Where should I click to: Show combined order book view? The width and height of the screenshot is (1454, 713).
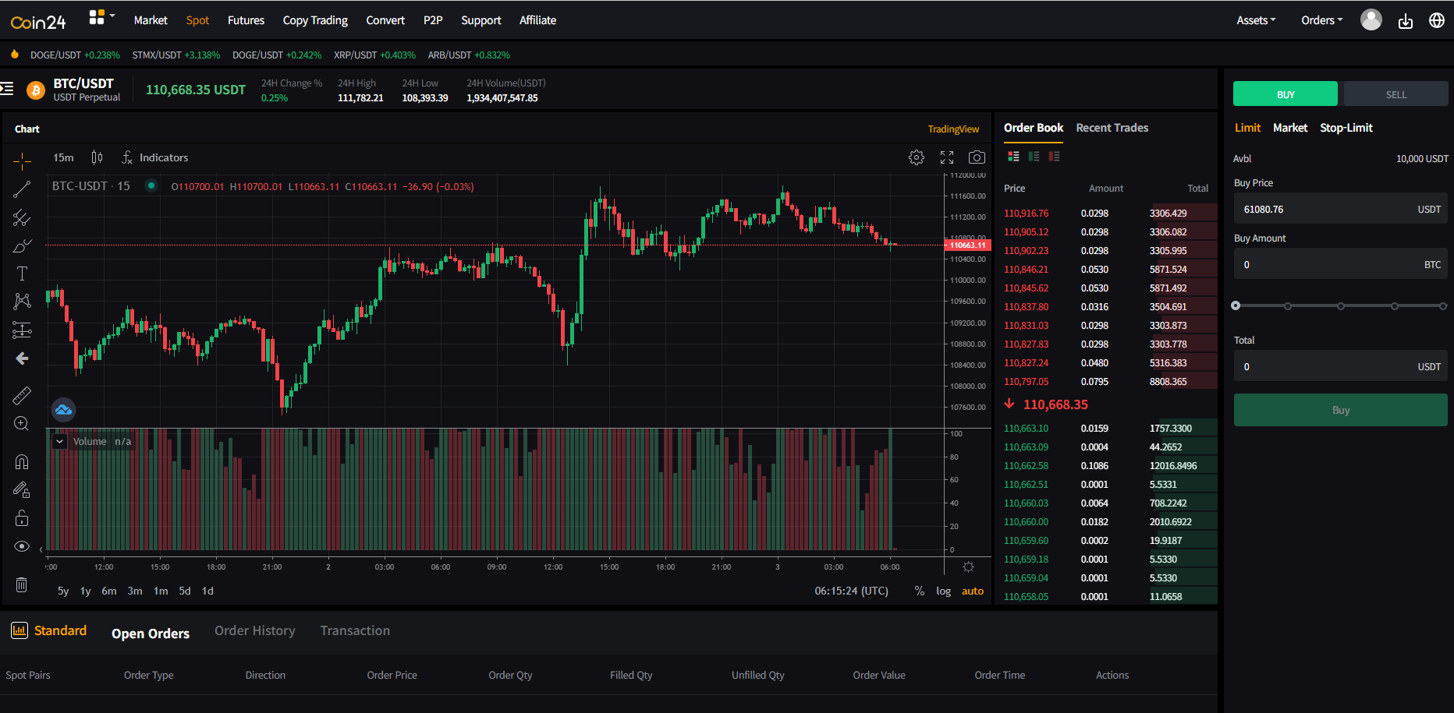coord(1013,156)
